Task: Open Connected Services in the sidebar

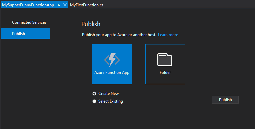Action: pos(29,22)
